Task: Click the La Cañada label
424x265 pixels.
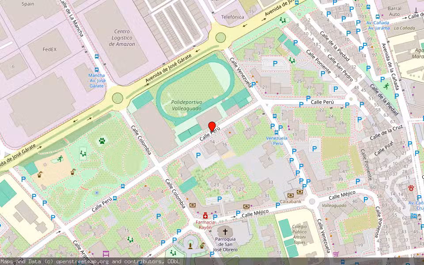Action: pyautogui.click(x=404, y=28)
